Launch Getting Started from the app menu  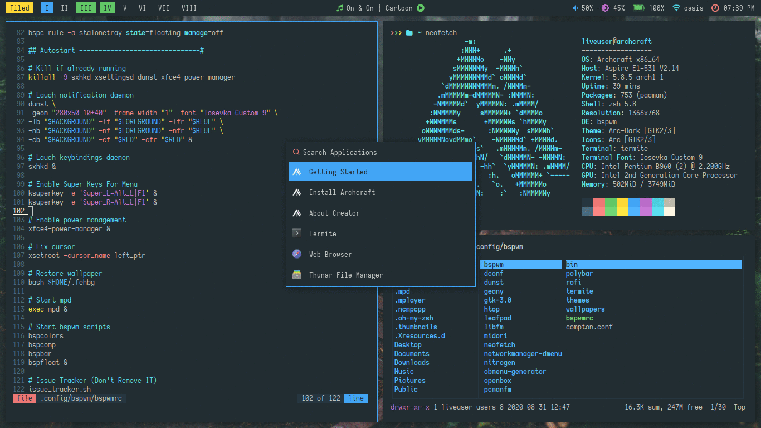[380, 172]
